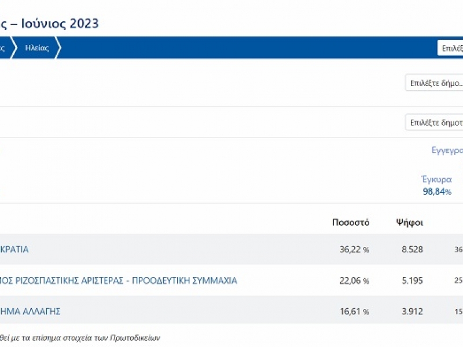Image resolution: width=463 pixels, height=347 pixels.
Task: Click the Ηλείας breadcrumb item
Action: pyautogui.click(x=36, y=48)
